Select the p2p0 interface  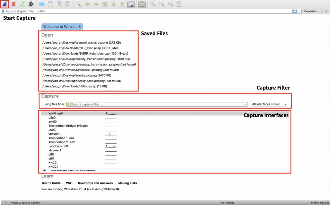165,118
